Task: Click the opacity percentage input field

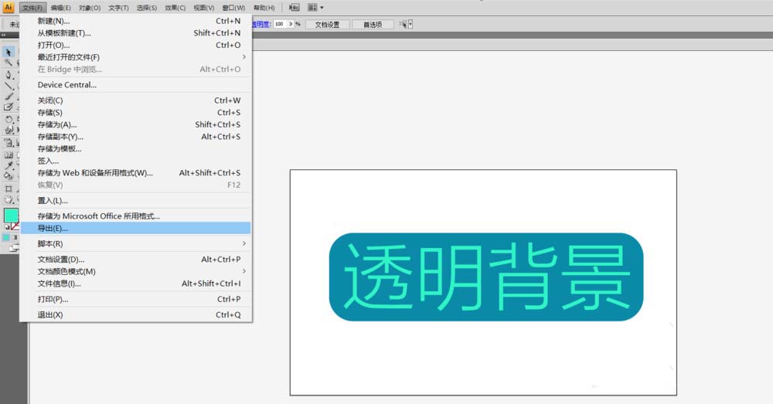Action: pyautogui.click(x=280, y=24)
